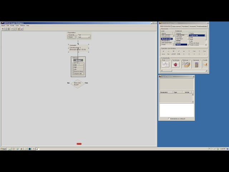Insert the double equals comparison operator
The height and width of the screenshot is (172, 229).
(163, 54)
